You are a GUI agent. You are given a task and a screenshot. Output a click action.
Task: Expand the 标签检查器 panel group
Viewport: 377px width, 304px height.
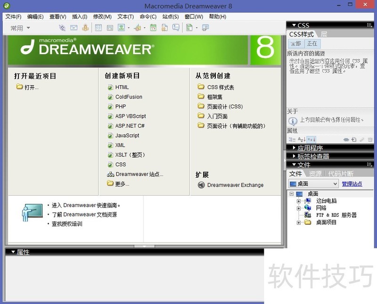click(294, 156)
